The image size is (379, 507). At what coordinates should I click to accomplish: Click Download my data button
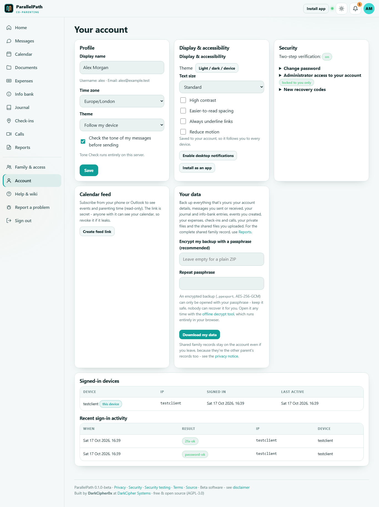pyautogui.click(x=199, y=335)
